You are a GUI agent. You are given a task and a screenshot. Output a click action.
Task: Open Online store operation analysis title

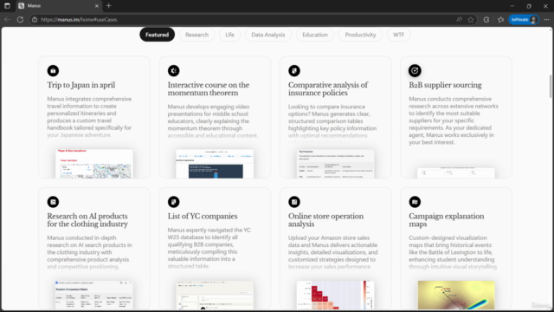(x=325, y=220)
